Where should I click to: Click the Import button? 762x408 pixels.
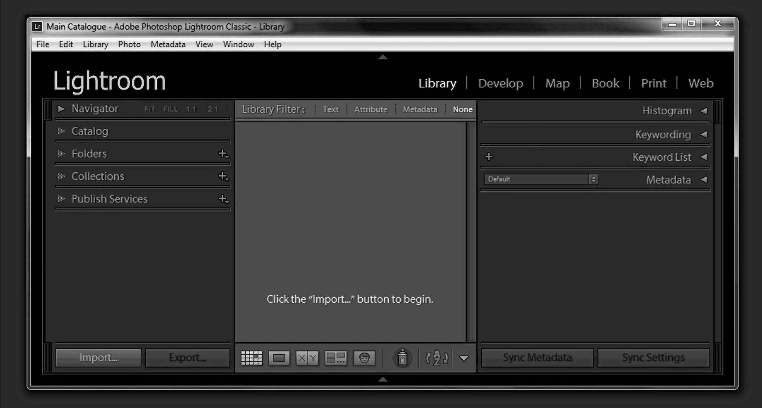tap(98, 358)
